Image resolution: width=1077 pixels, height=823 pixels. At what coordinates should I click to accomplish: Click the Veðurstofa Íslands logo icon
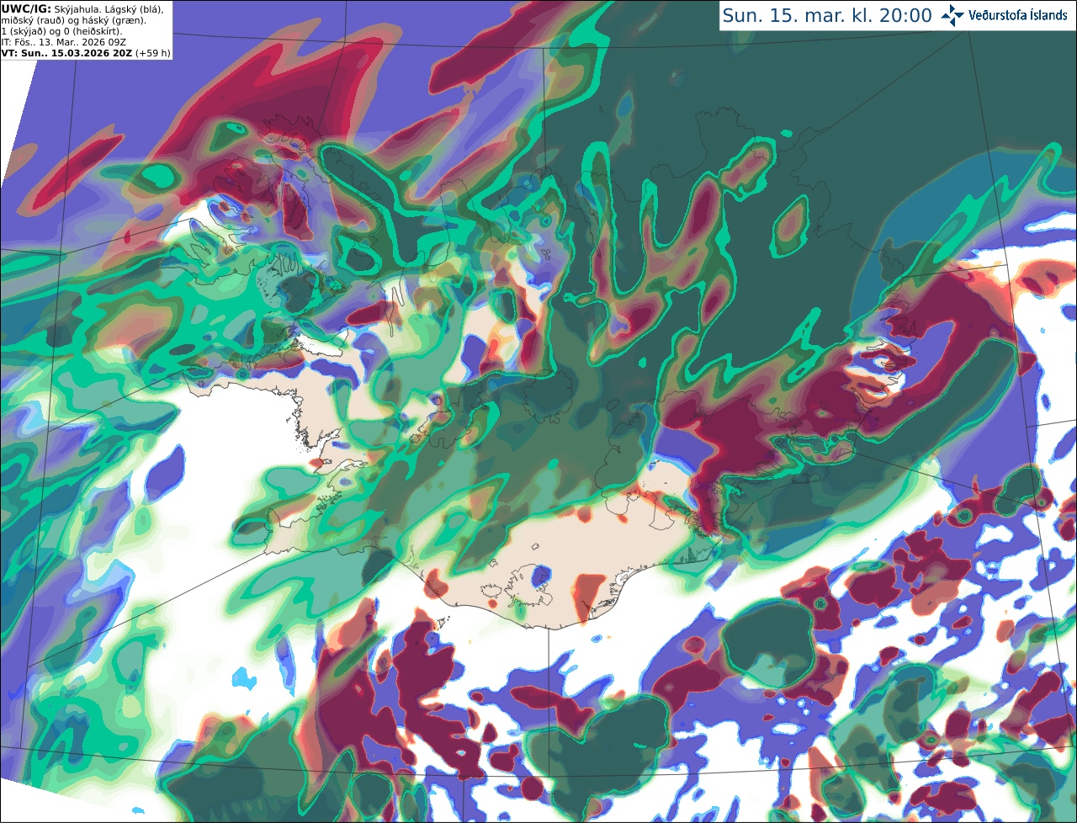point(952,15)
